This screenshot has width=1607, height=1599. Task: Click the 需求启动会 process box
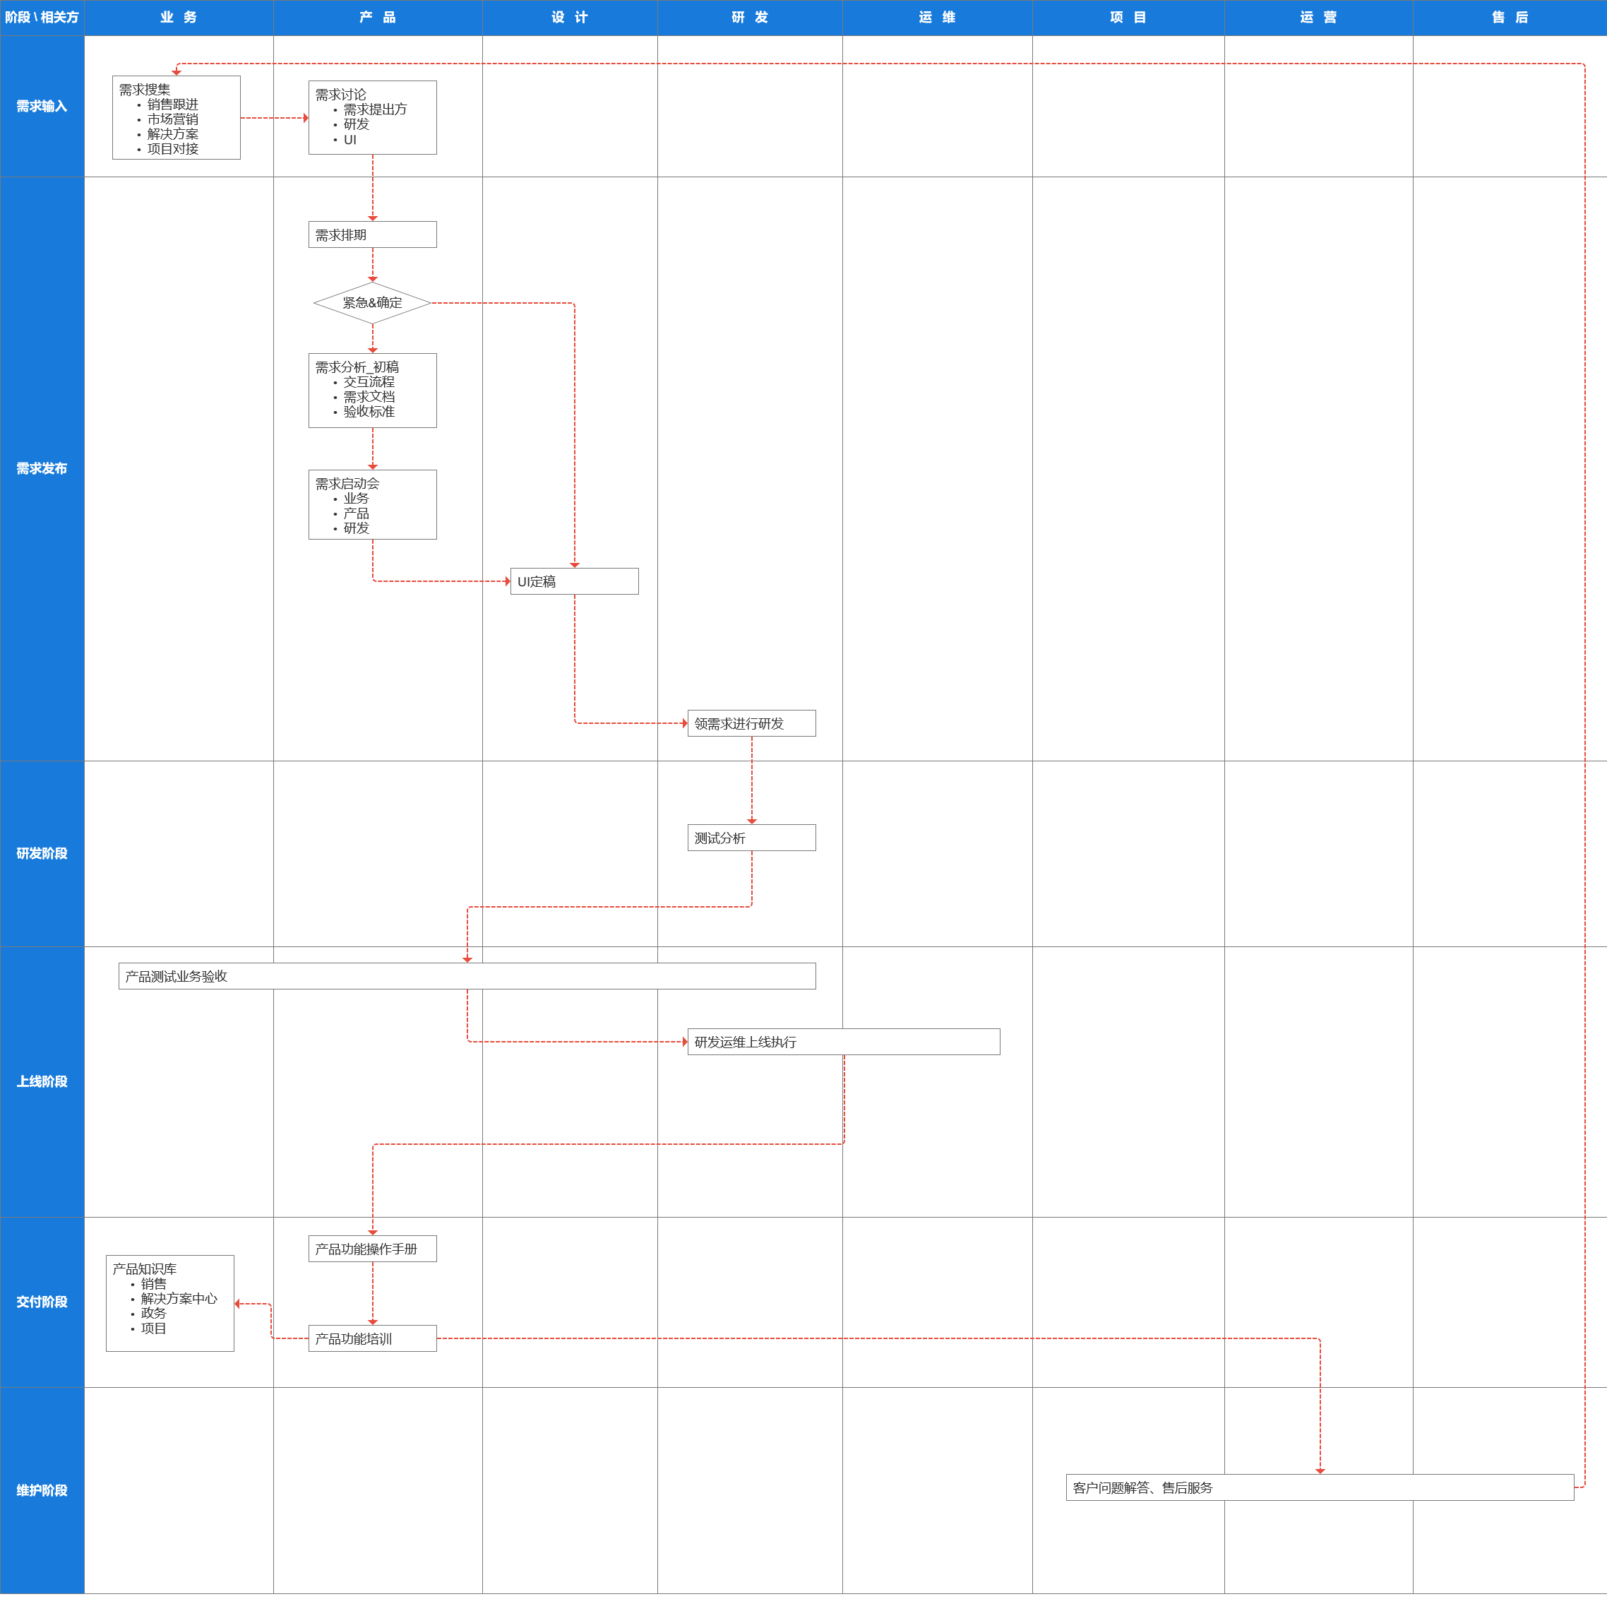[373, 505]
